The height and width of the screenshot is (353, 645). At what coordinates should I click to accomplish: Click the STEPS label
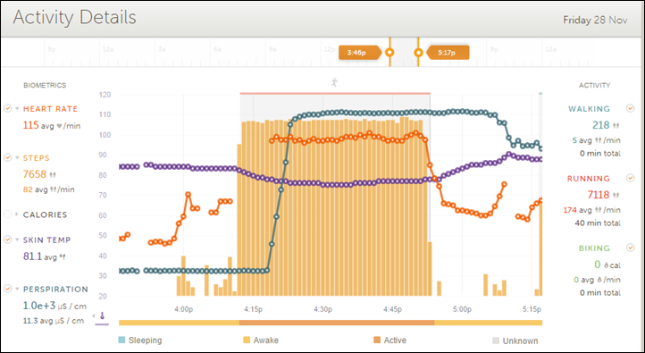(x=37, y=158)
